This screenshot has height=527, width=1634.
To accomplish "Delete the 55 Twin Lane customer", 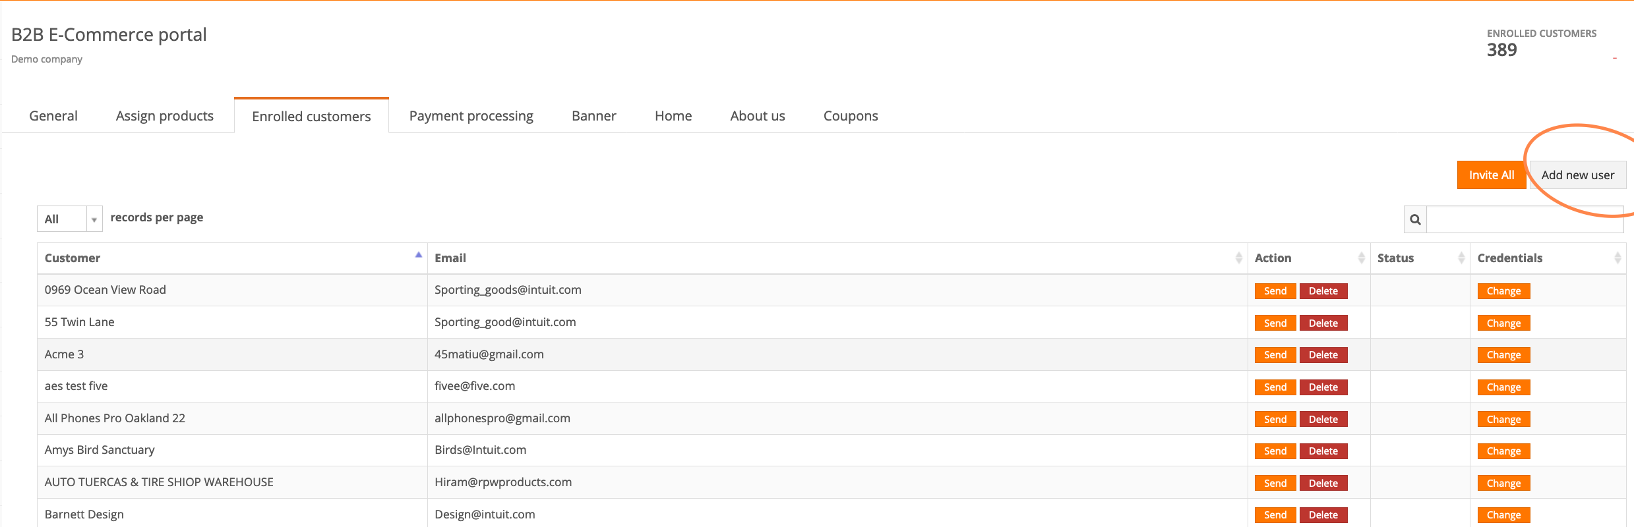I will [x=1323, y=323].
